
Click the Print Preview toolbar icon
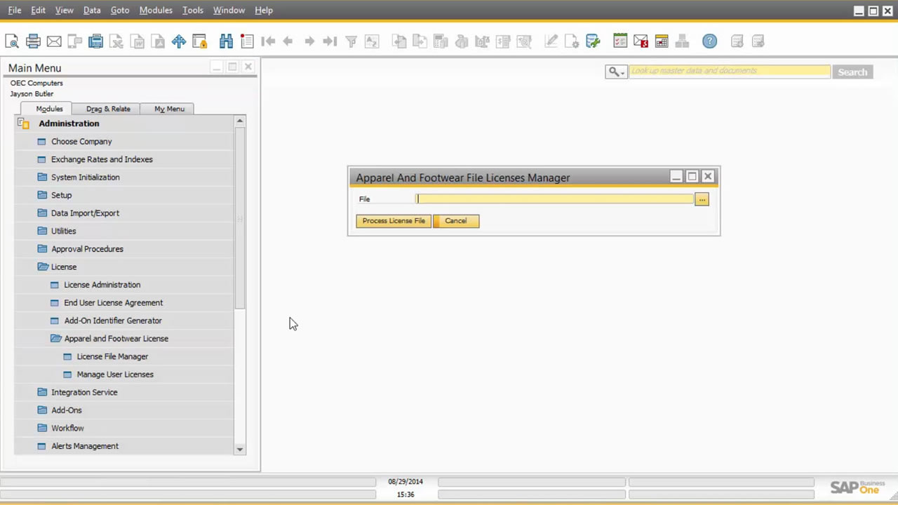[x=12, y=41]
